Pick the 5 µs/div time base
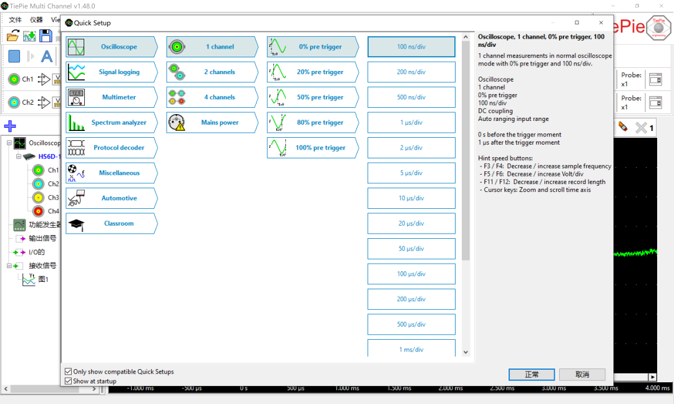The image size is (674, 404). [x=411, y=173]
